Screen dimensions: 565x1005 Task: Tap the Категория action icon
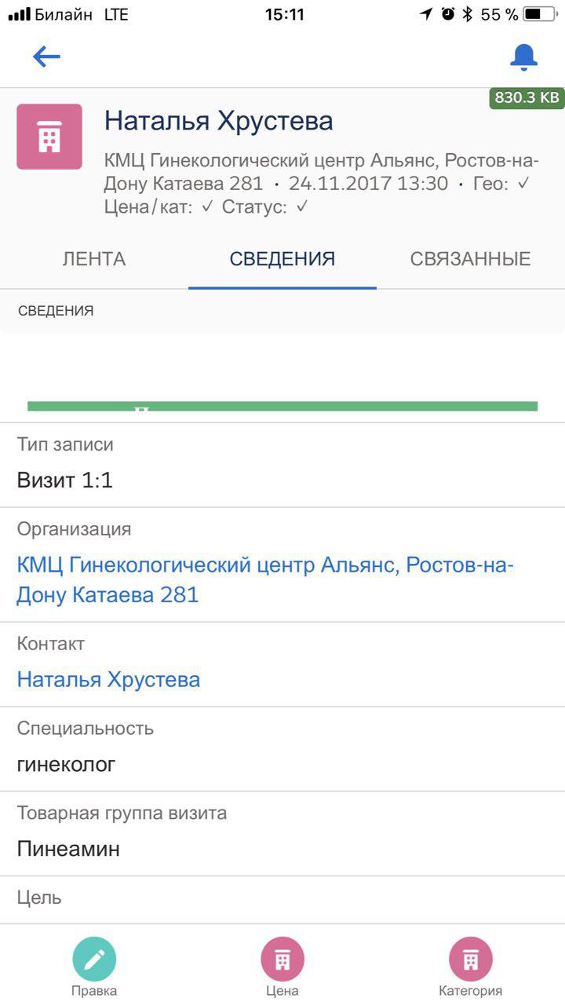pos(470,959)
